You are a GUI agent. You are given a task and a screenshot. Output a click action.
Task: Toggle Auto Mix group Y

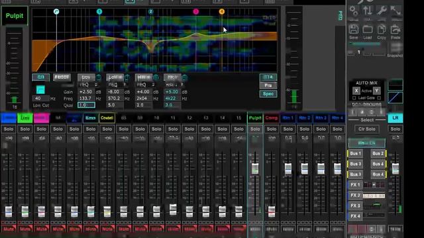[x=377, y=91]
